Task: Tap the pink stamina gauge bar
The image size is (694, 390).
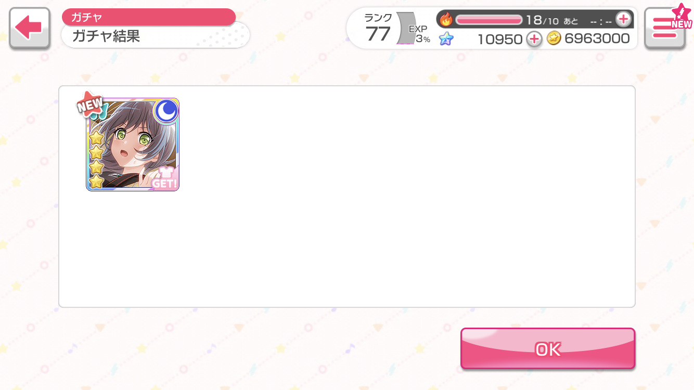Action: click(x=489, y=20)
